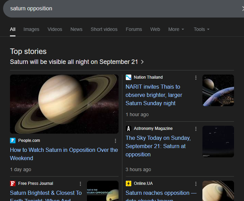Click the 1 day ago timestamp
244x201 pixels.
[21, 169]
